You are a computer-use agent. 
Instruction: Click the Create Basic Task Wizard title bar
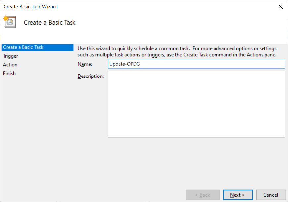click(x=132, y=6)
